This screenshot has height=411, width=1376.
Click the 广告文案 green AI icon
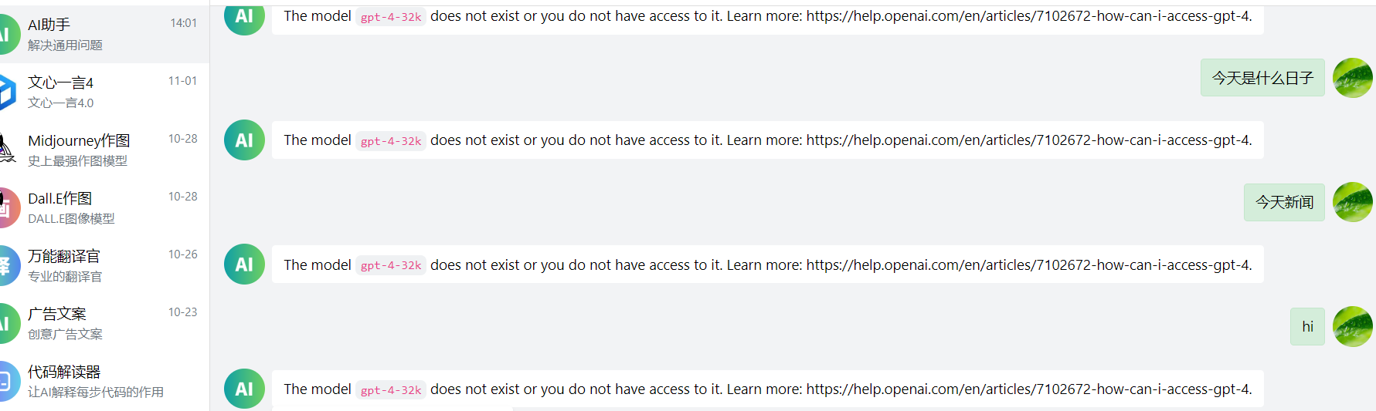tap(9, 323)
